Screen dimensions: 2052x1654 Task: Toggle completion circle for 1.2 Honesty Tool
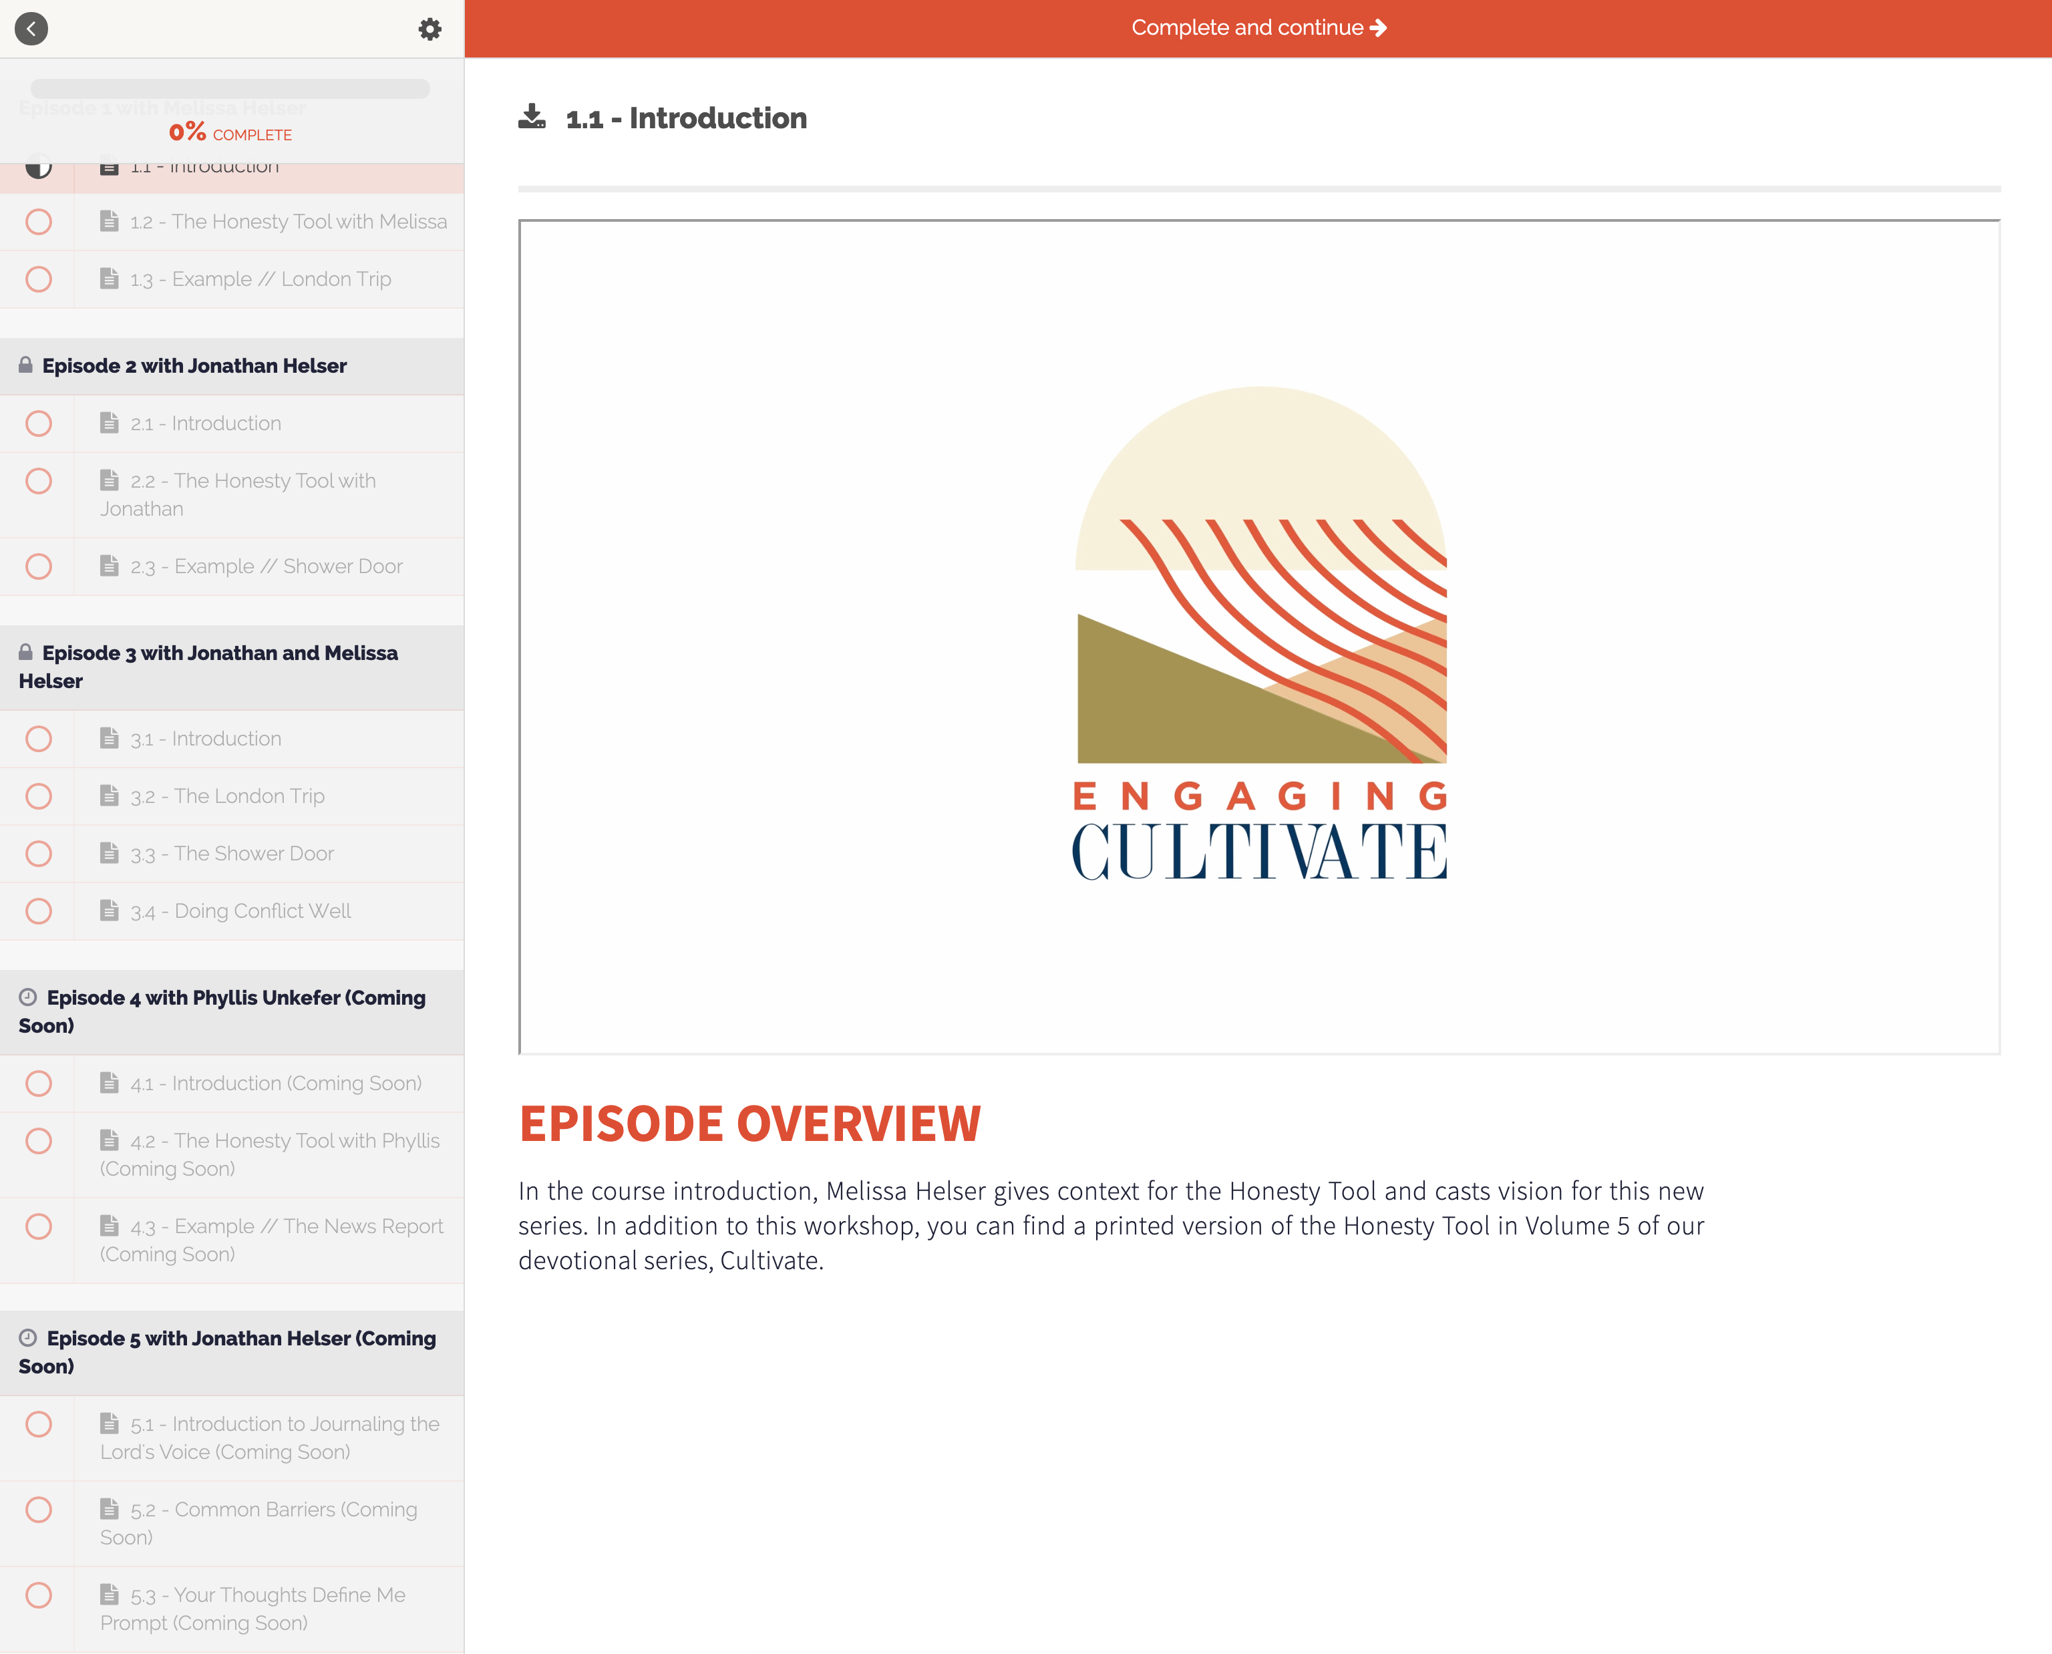(38, 222)
